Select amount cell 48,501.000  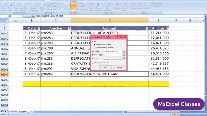pyautogui.click(x=159, y=74)
